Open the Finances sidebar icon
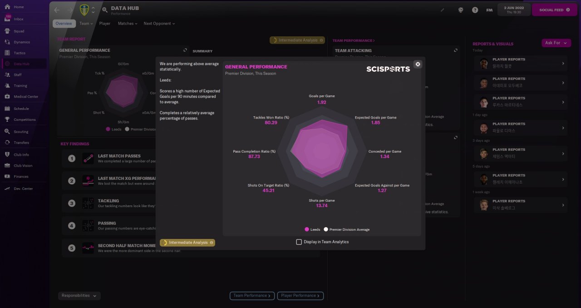Screen dimensions: 581x308 (7, 177)
